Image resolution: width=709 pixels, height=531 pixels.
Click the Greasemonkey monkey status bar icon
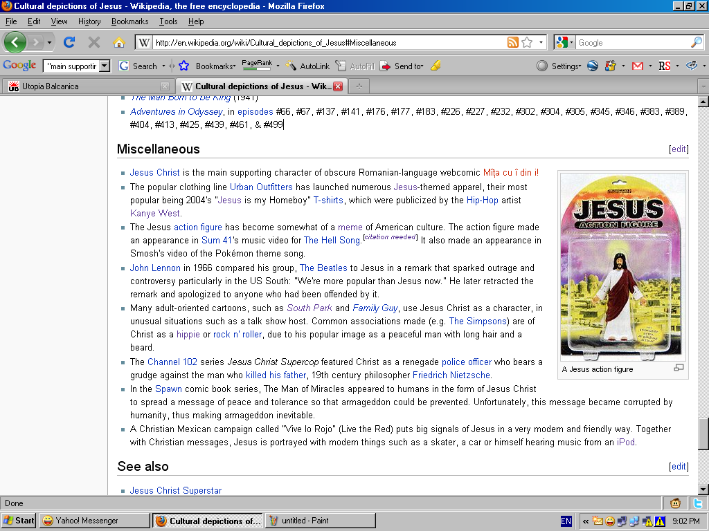pos(676,503)
